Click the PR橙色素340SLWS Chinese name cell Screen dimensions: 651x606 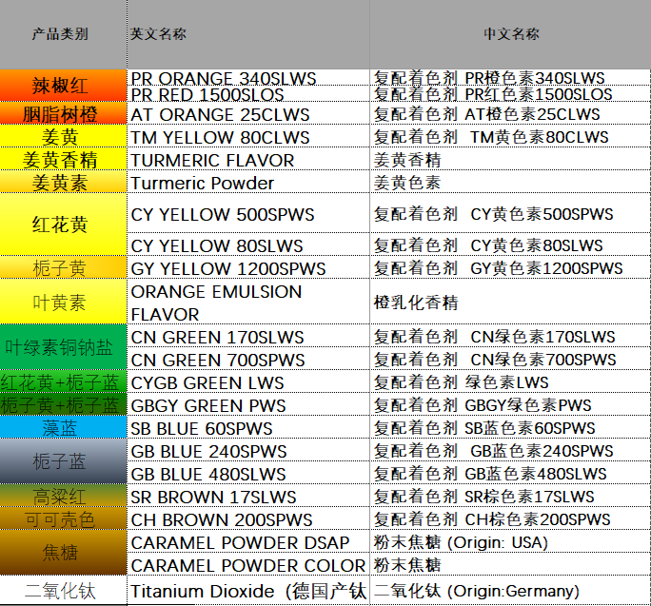[510, 78]
